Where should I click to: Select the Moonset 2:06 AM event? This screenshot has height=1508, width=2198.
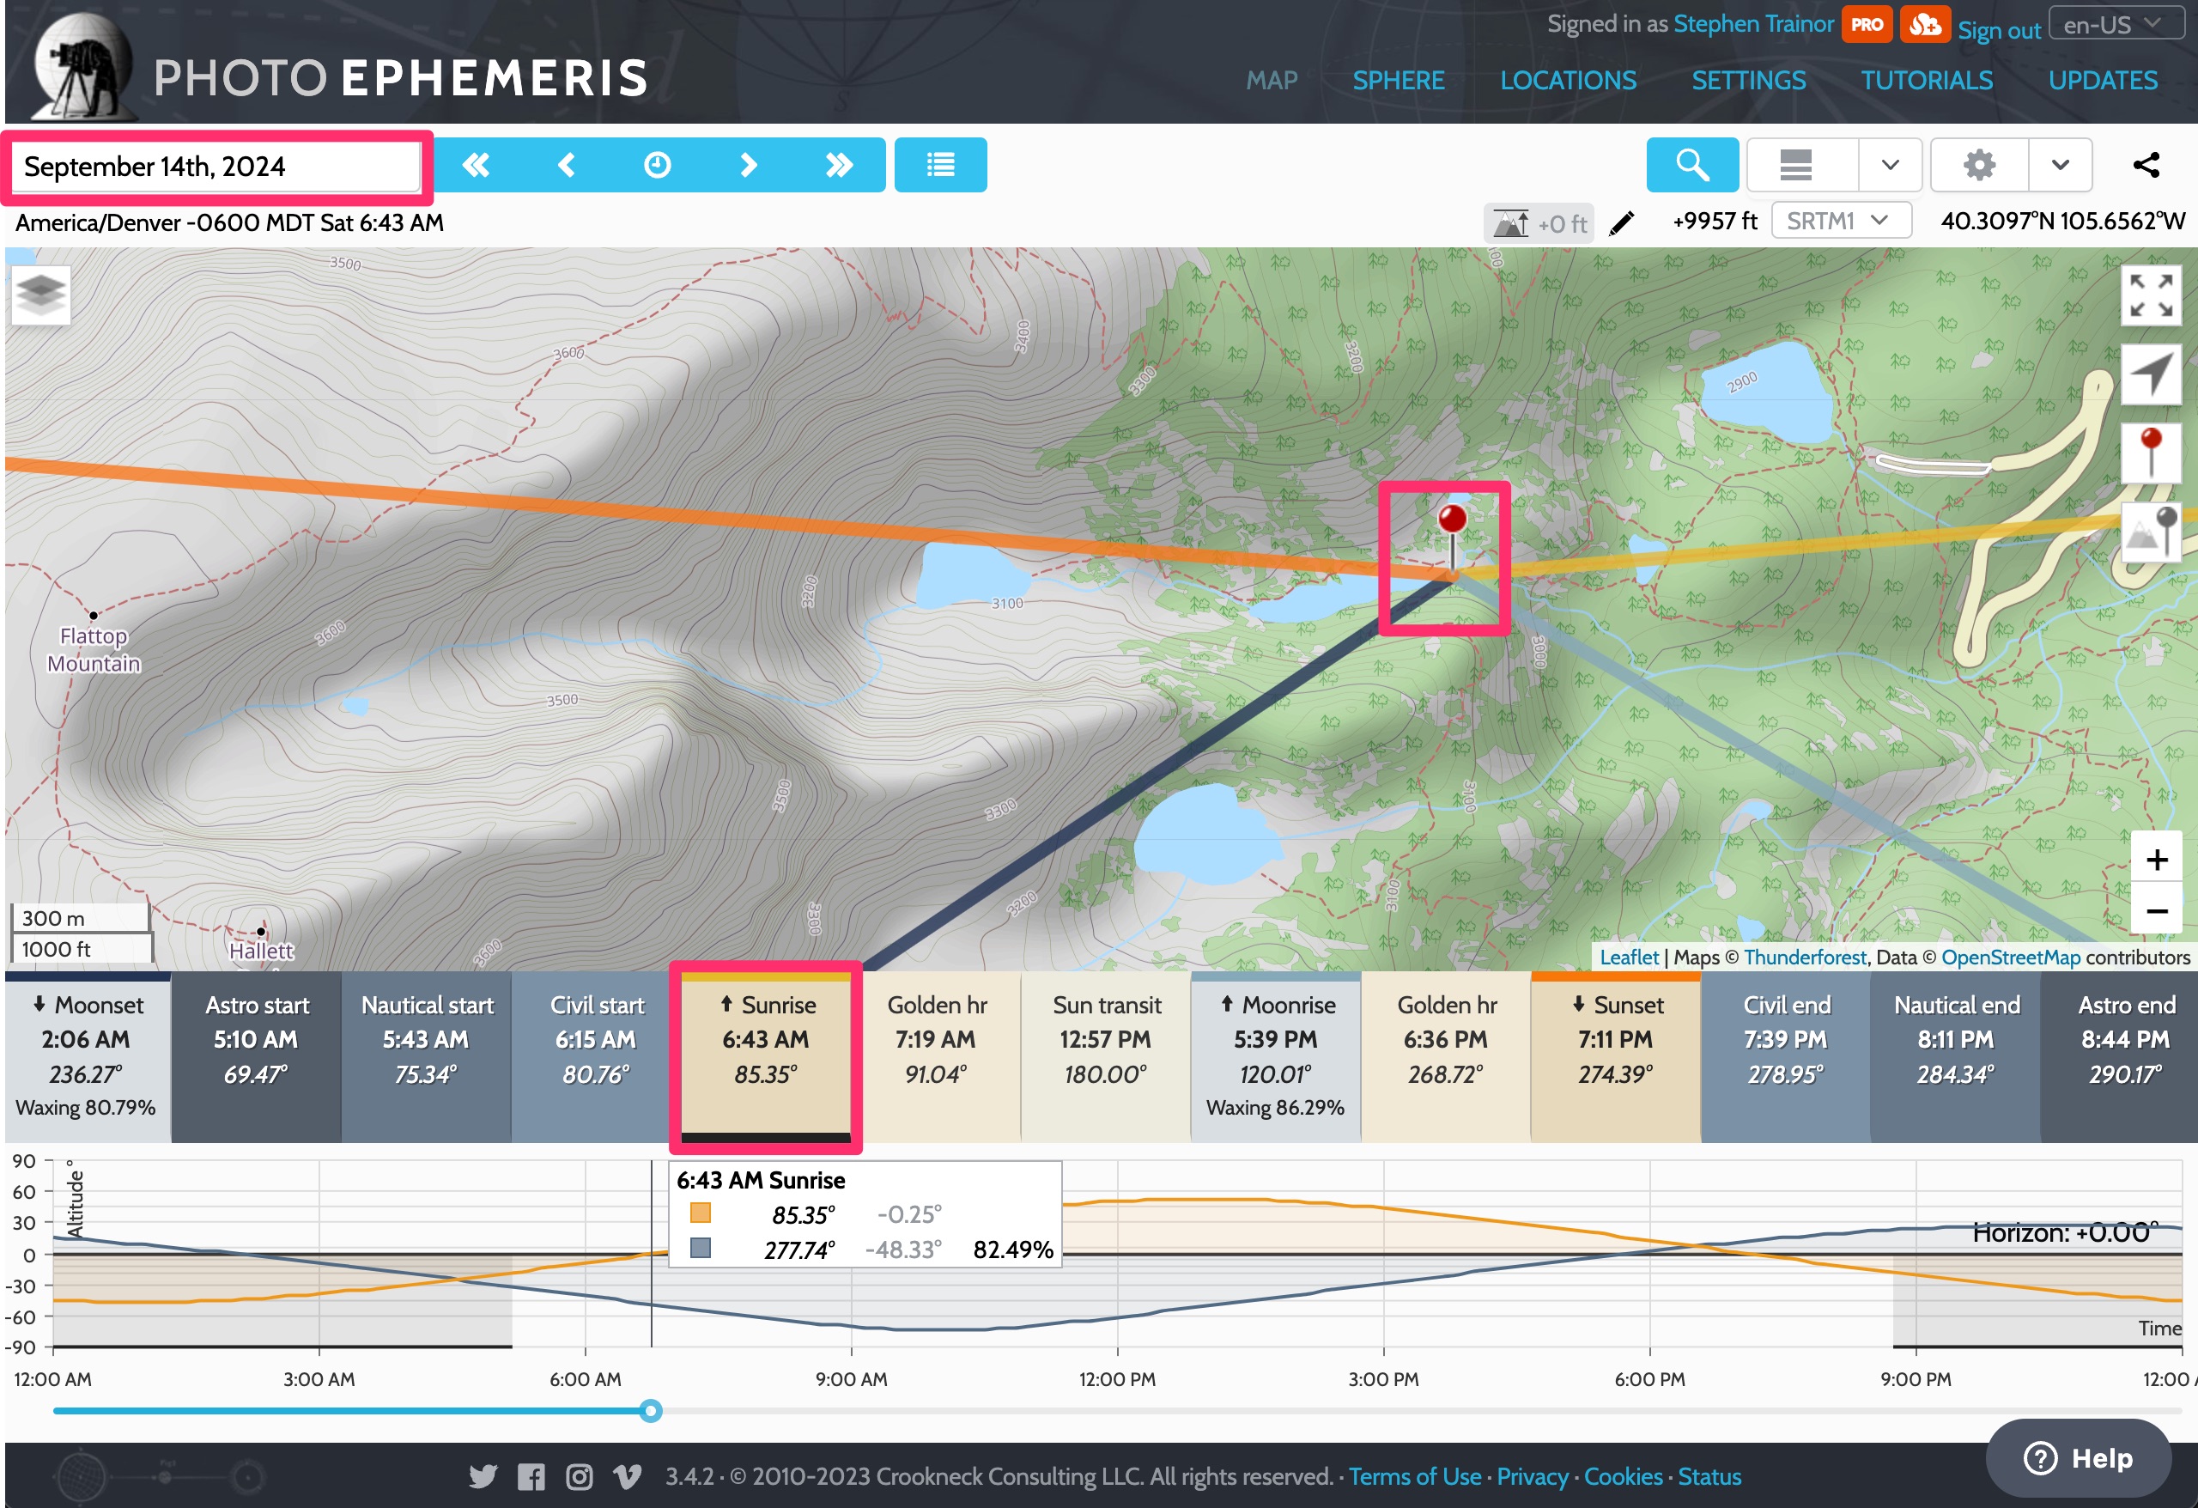tap(86, 1057)
